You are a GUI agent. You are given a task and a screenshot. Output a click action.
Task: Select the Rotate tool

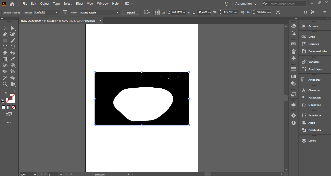[x=13, y=47]
